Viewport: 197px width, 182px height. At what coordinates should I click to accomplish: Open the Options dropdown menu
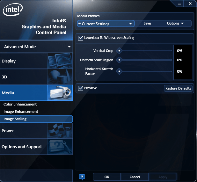[x=175, y=23]
